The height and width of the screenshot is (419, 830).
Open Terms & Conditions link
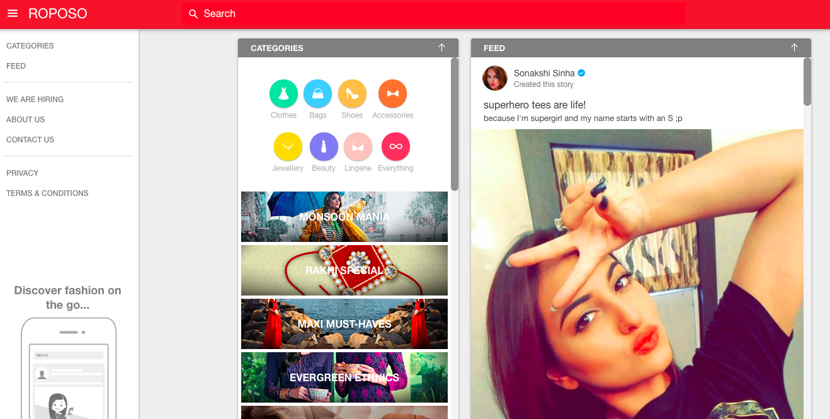click(x=47, y=193)
